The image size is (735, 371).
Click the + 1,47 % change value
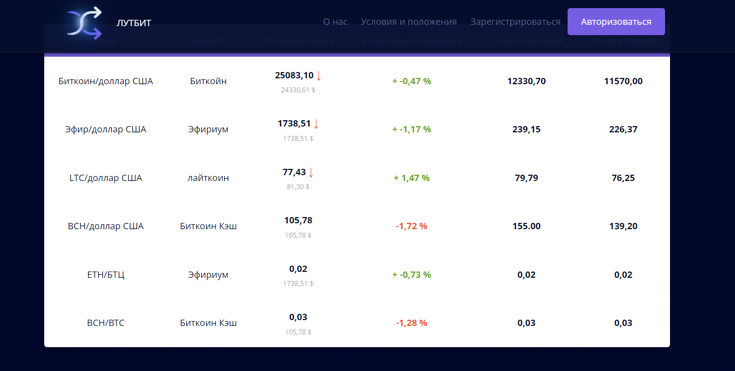[x=411, y=178]
